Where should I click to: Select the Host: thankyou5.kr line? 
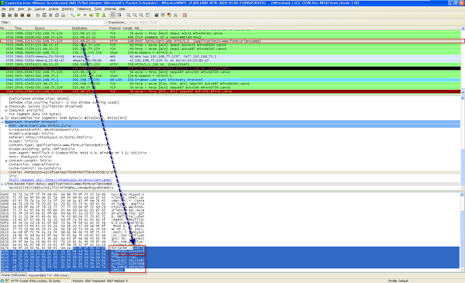(30, 157)
